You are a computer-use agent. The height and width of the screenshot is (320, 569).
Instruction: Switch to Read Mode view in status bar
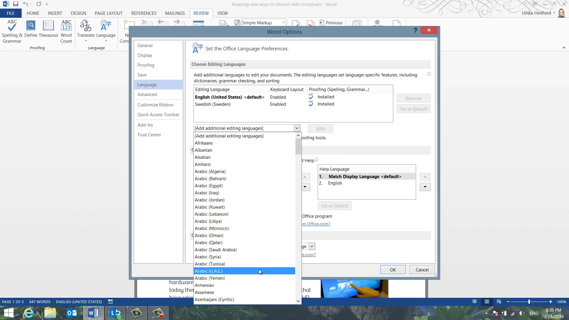(x=475, y=302)
